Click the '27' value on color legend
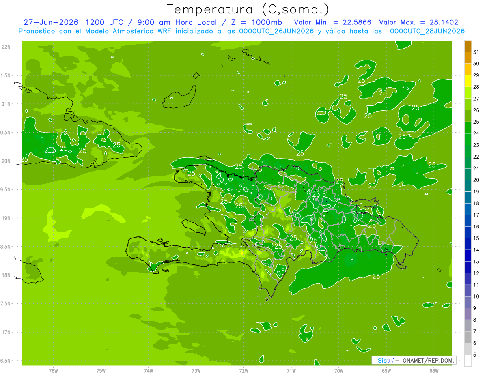The height and width of the screenshot is (376, 487). pyautogui.click(x=476, y=99)
